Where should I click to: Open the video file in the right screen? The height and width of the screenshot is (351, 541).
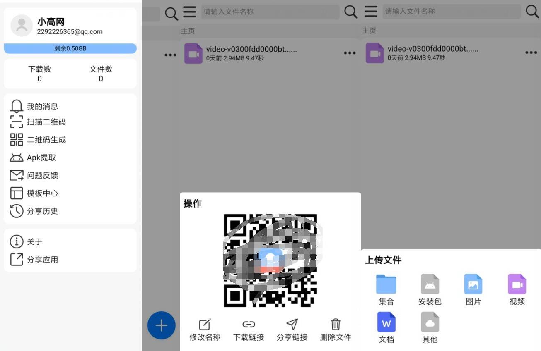click(451, 53)
